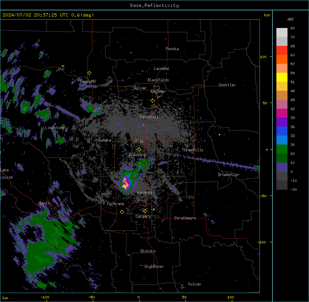The height and width of the screenshot is (302, 309).
Task: Click the Strathmore label
Action: [185, 218]
